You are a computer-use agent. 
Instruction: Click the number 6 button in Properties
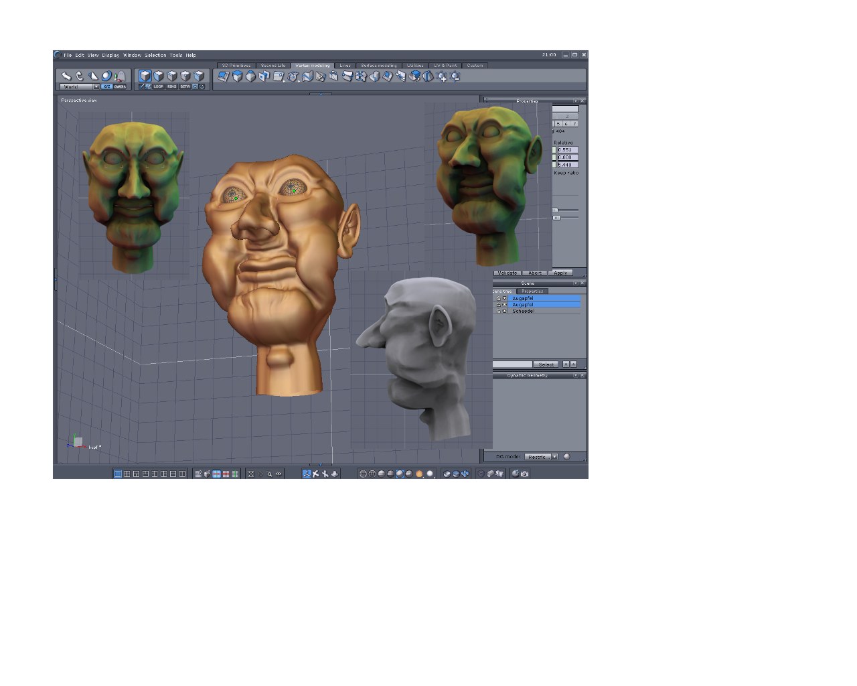566,124
